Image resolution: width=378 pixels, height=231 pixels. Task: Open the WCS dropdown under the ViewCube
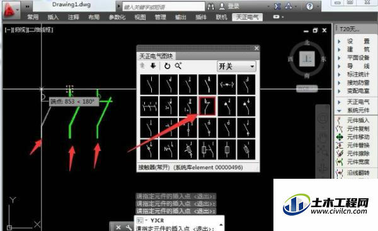[307, 89]
